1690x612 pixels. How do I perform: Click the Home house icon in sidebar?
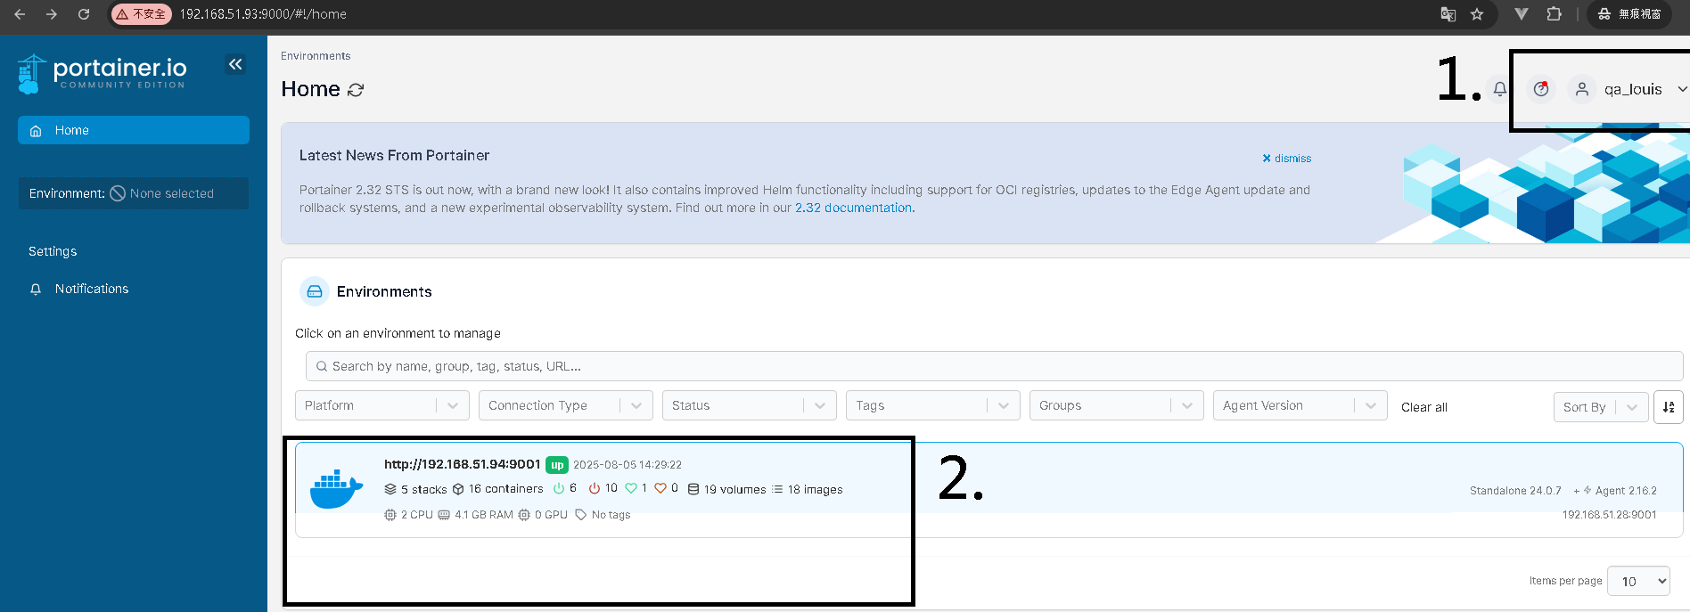point(36,131)
